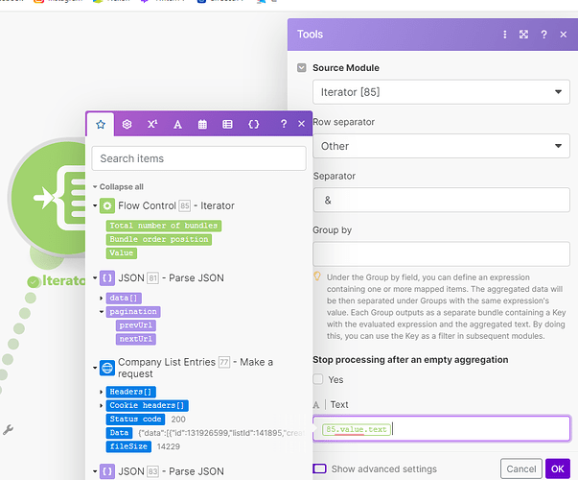
Task: Toggle the Source Module map checkbox
Action: (302, 67)
